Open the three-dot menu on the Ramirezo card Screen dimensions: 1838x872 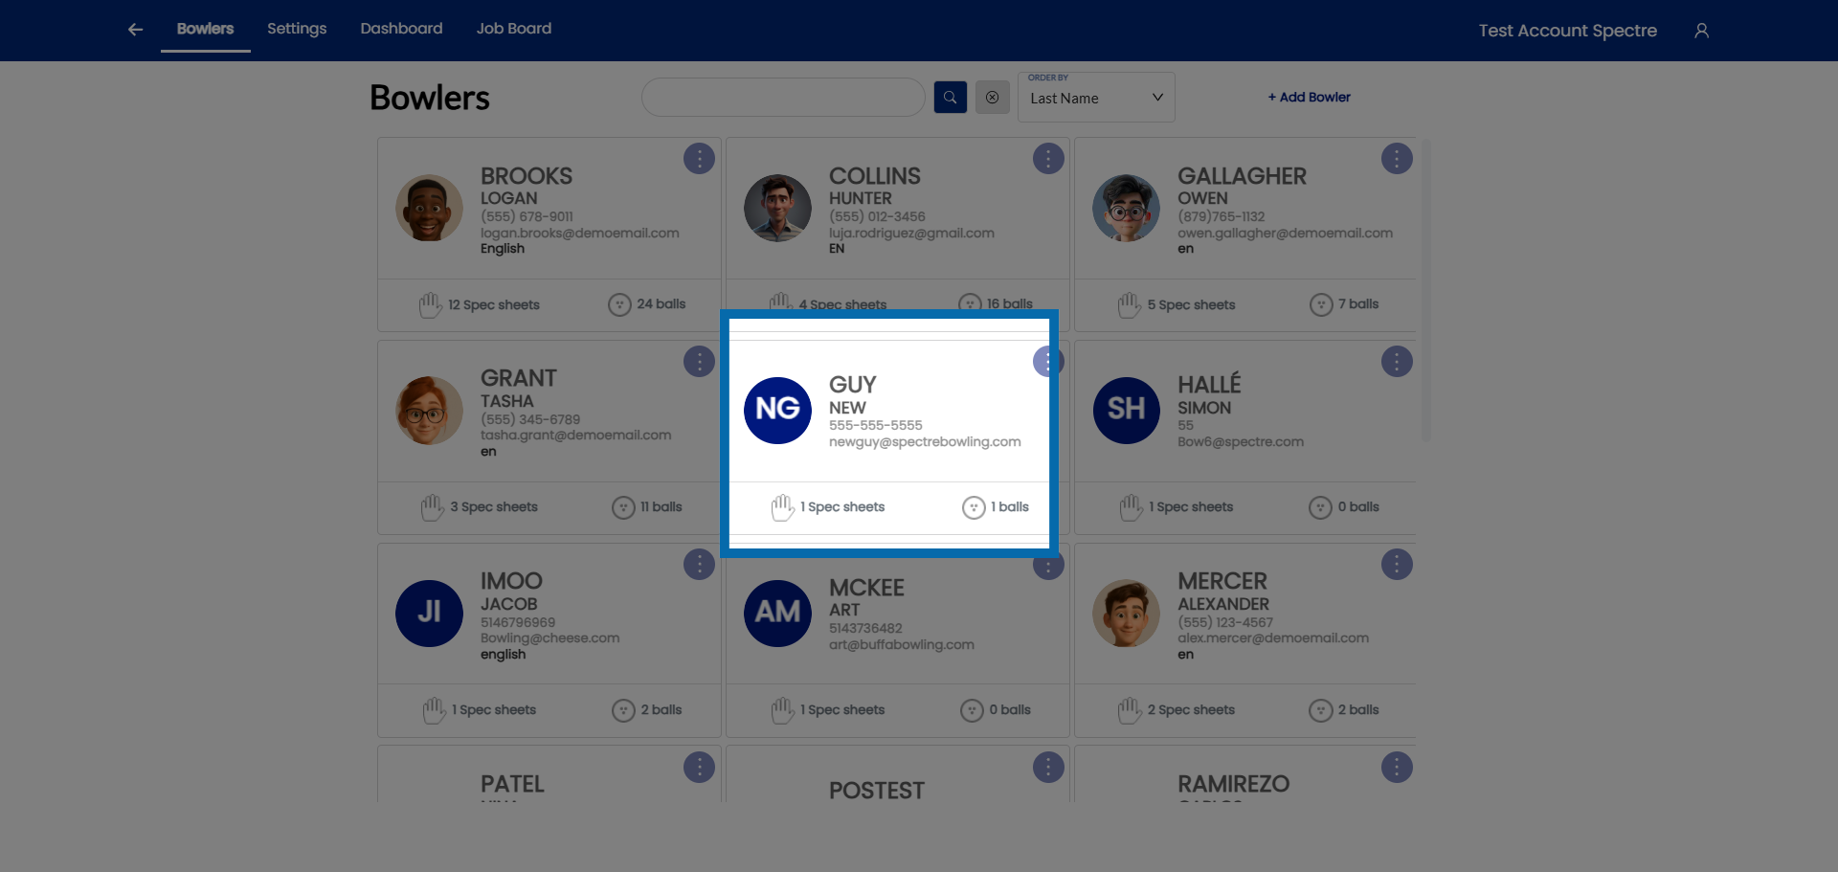(1397, 767)
